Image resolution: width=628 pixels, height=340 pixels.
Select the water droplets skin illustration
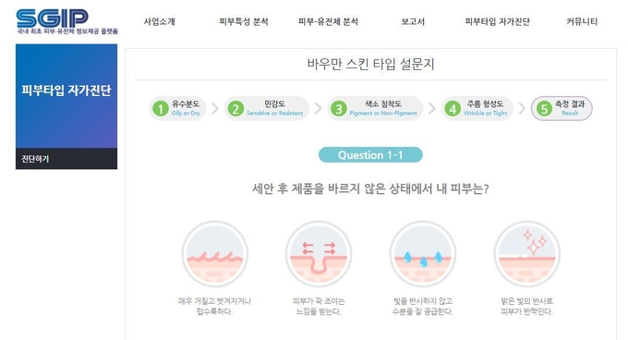[x=423, y=254]
